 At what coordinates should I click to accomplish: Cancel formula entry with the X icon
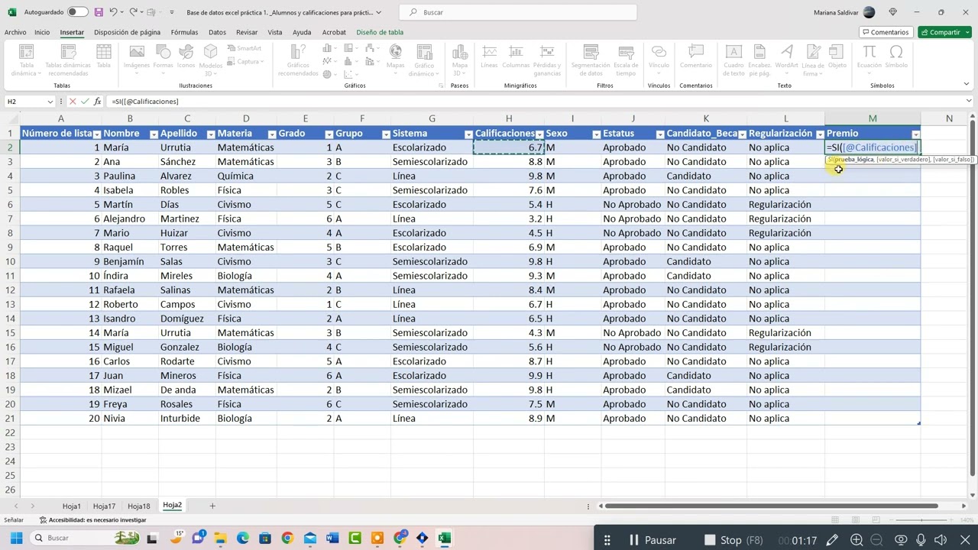(x=73, y=101)
